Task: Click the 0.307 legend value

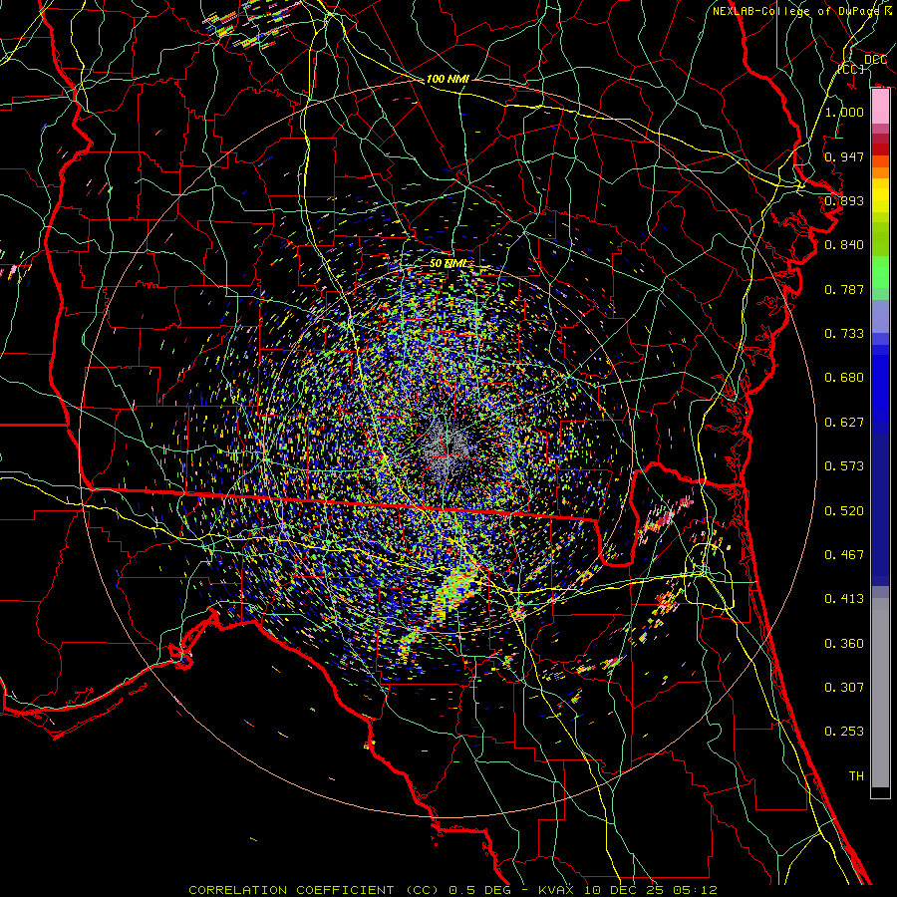Action: [x=844, y=687]
